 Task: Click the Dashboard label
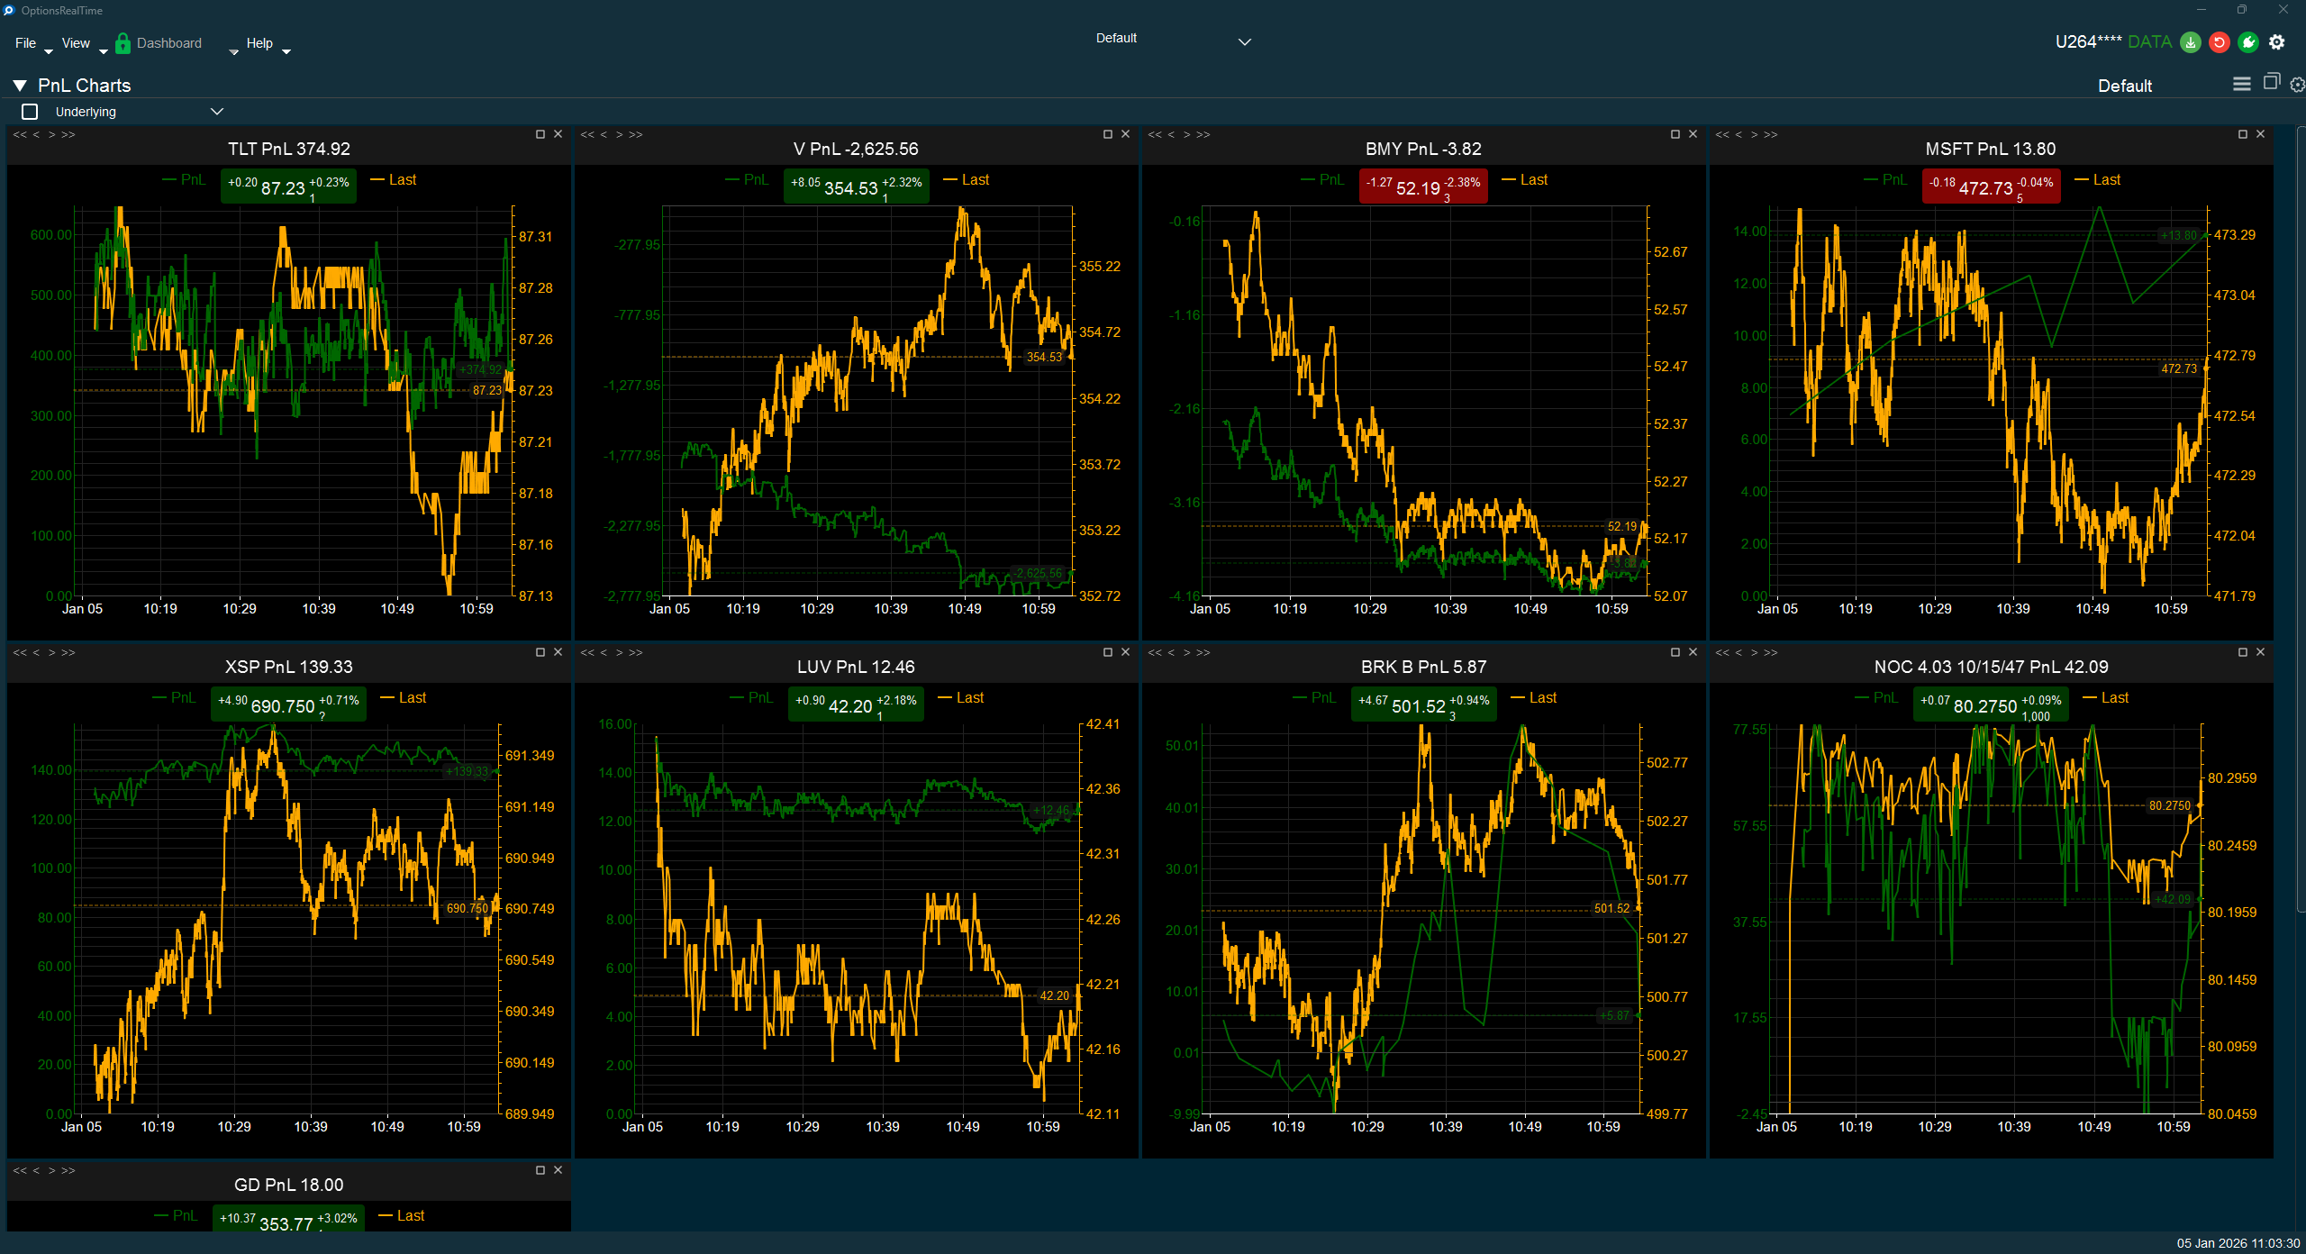(171, 42)
